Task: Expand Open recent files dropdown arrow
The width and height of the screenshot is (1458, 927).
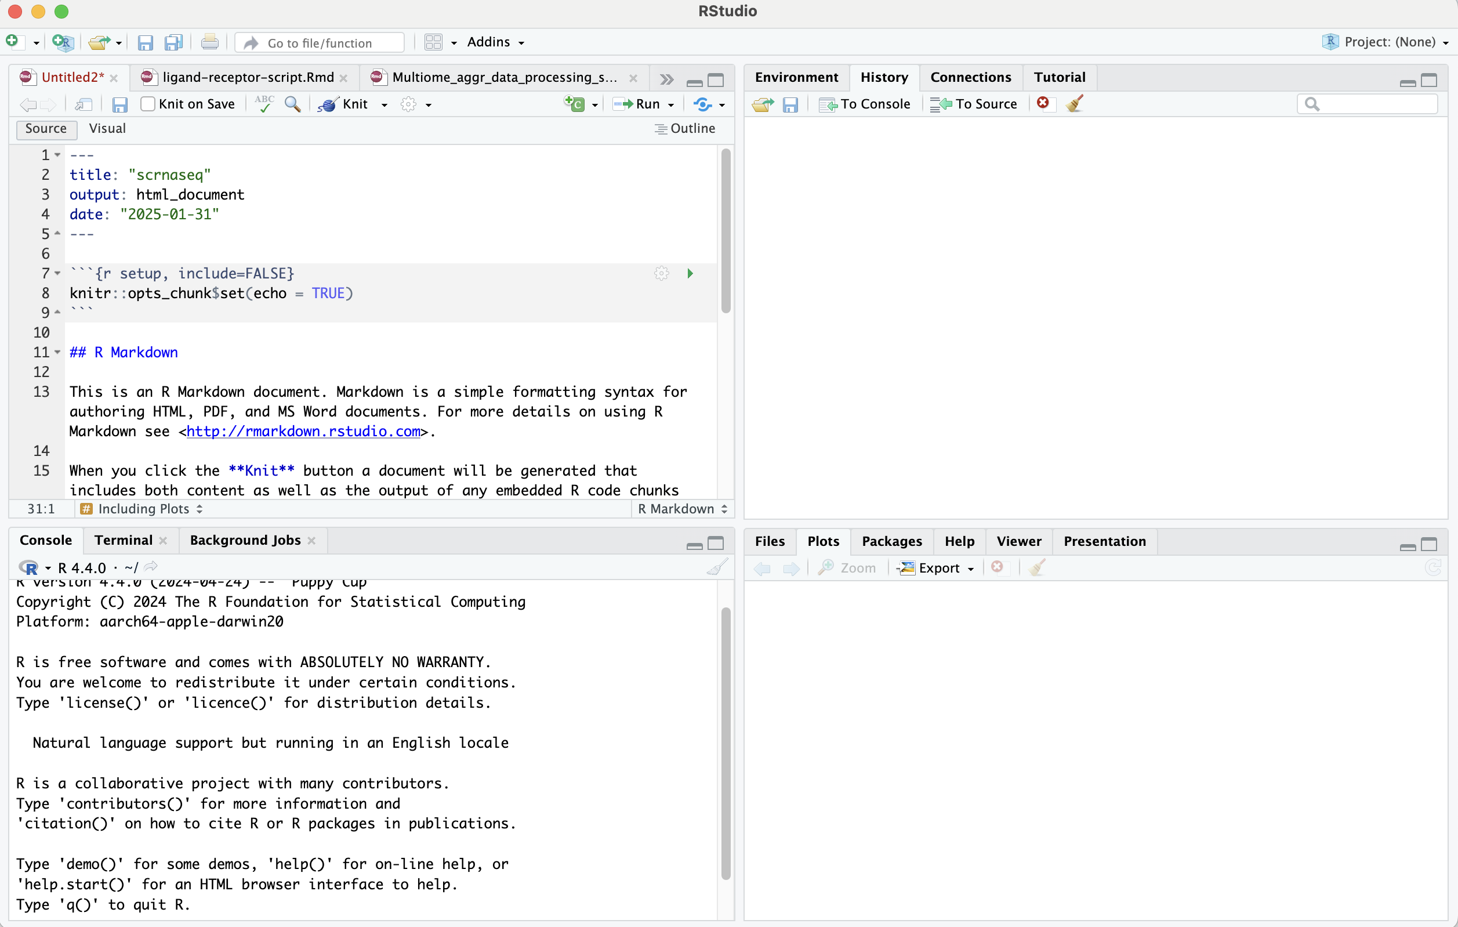Action: click(x=119, y=43)
